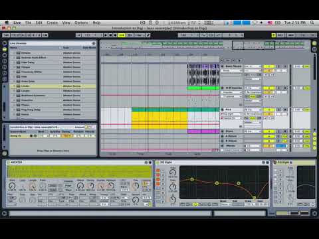Toggle EQ Eight filter band 1 activator
The height and width of the screenshot is (239, 319).
point(158,171)
